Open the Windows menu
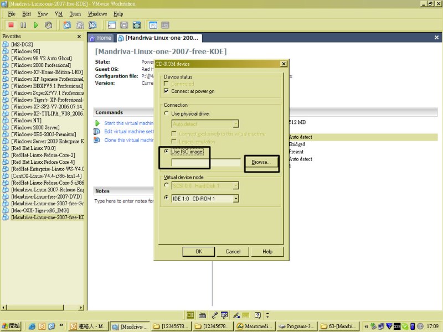The image size is (443, 332). (97, 14)
